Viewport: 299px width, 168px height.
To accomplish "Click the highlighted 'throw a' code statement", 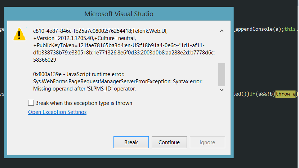I will [286, 94].
